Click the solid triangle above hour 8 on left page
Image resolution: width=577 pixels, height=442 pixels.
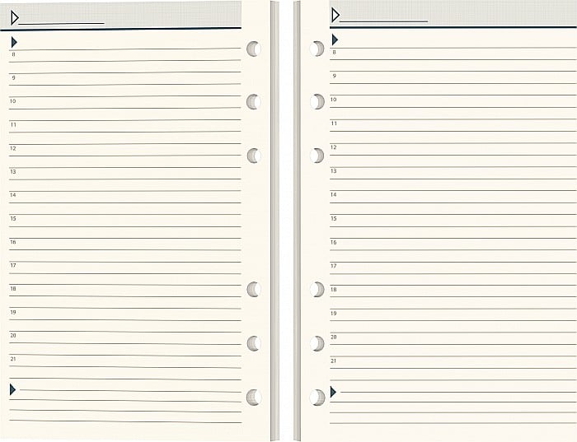pos(14,42)
